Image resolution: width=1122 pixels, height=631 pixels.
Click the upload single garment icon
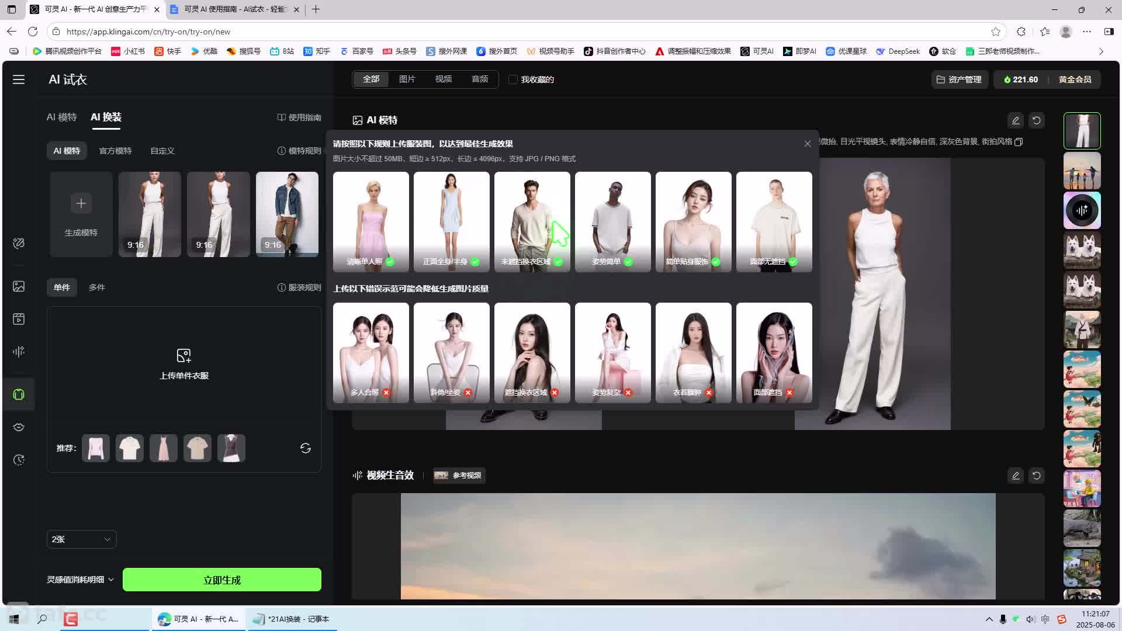pos(183,355)
